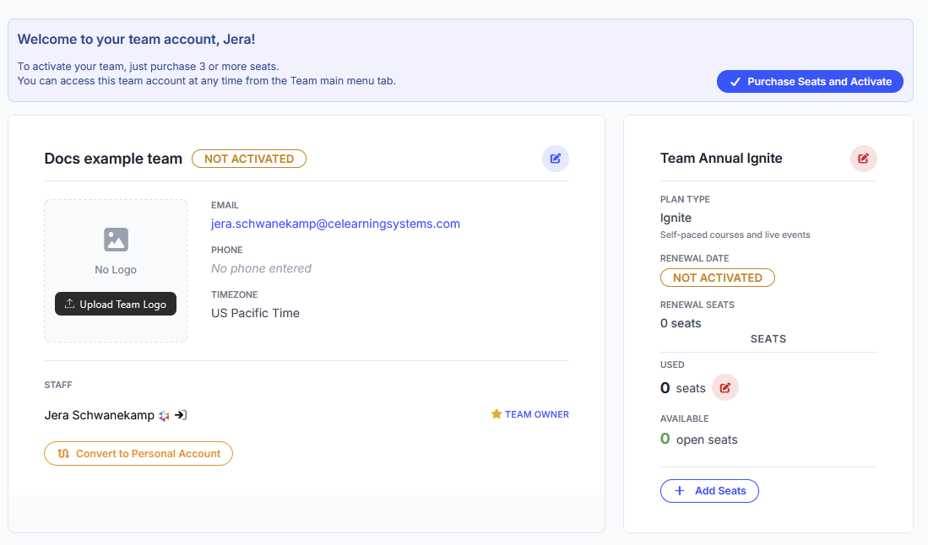Screen dimensions: 928x545
Task: Click login-as arrow icon beside Jera Schwanekamp
Action: (x=181, y=415)
